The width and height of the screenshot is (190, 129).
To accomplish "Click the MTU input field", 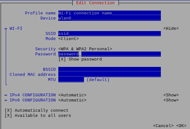I will [x=71, y=80].
